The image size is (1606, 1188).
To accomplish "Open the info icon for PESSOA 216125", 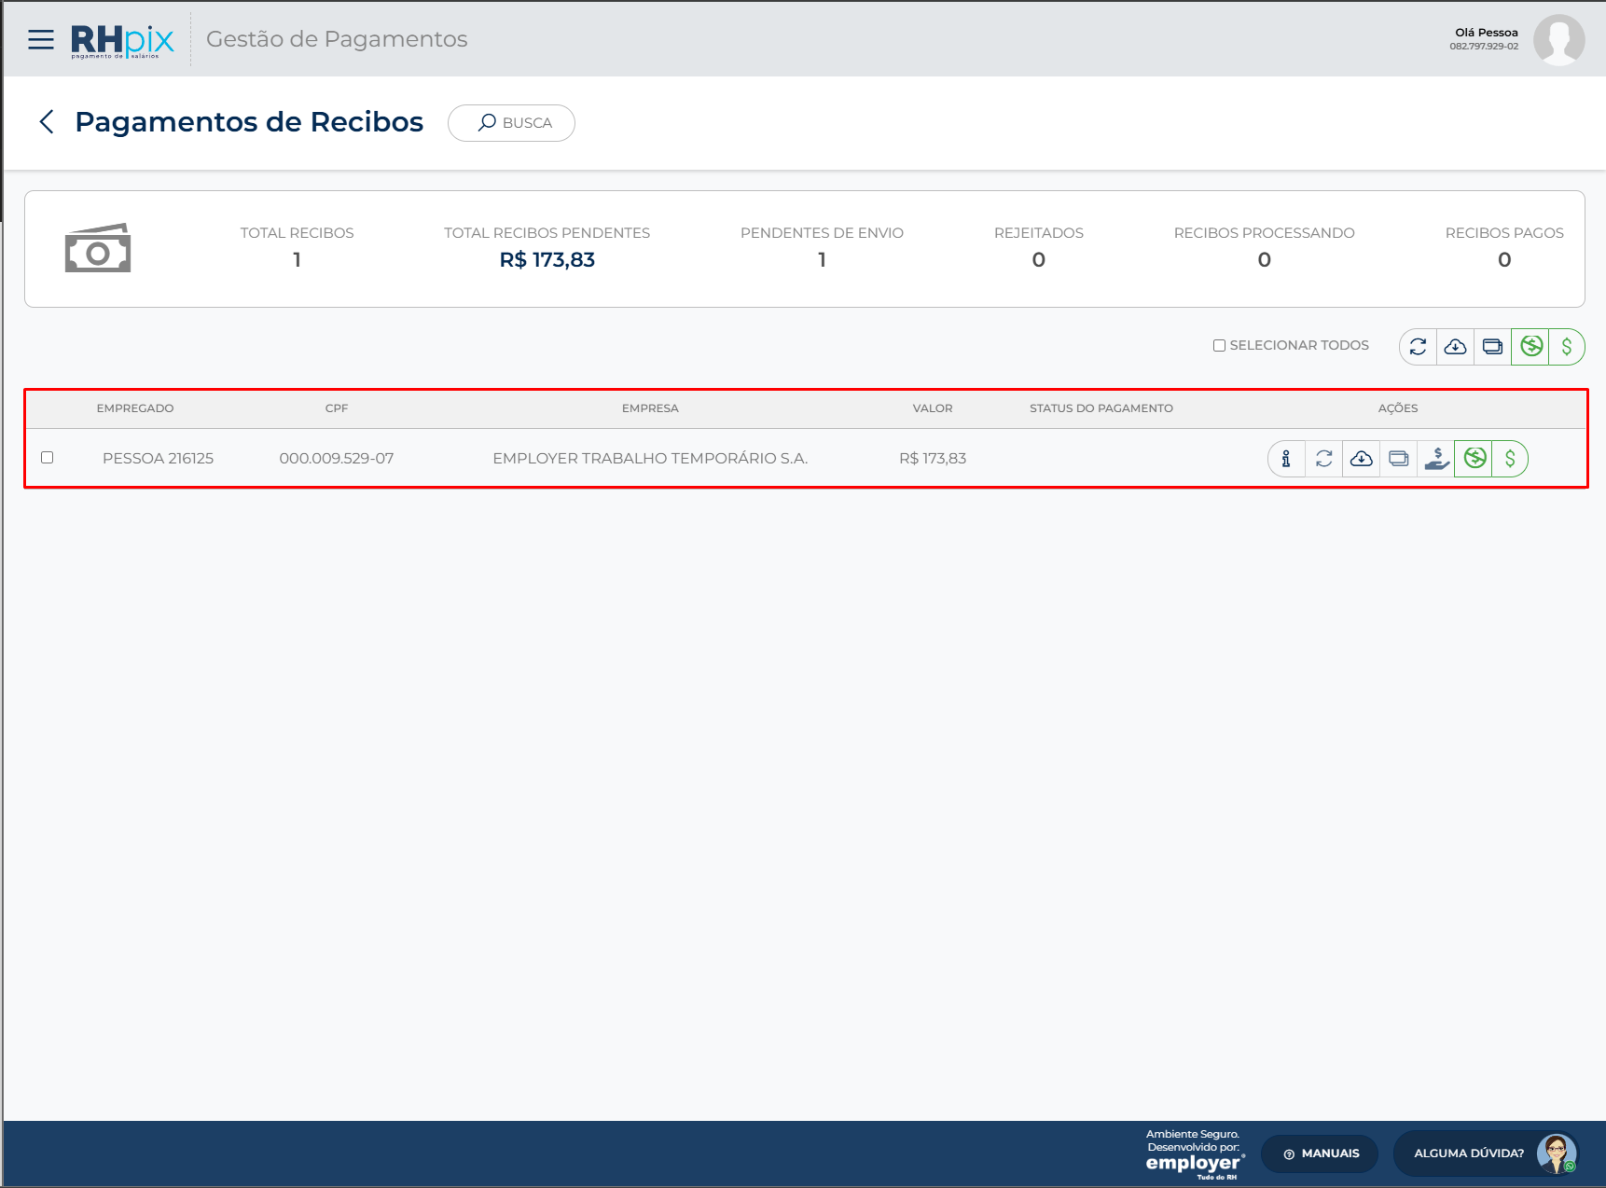I will [x=1286, y=459].
